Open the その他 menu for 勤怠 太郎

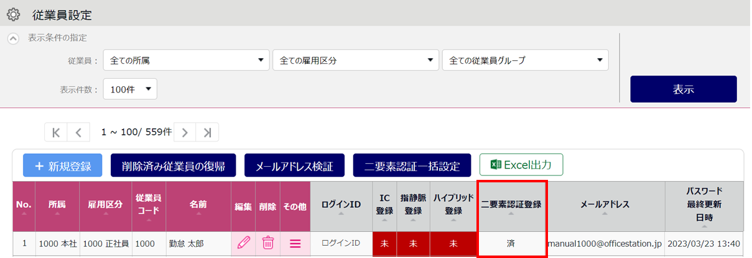tap(295, 243)
